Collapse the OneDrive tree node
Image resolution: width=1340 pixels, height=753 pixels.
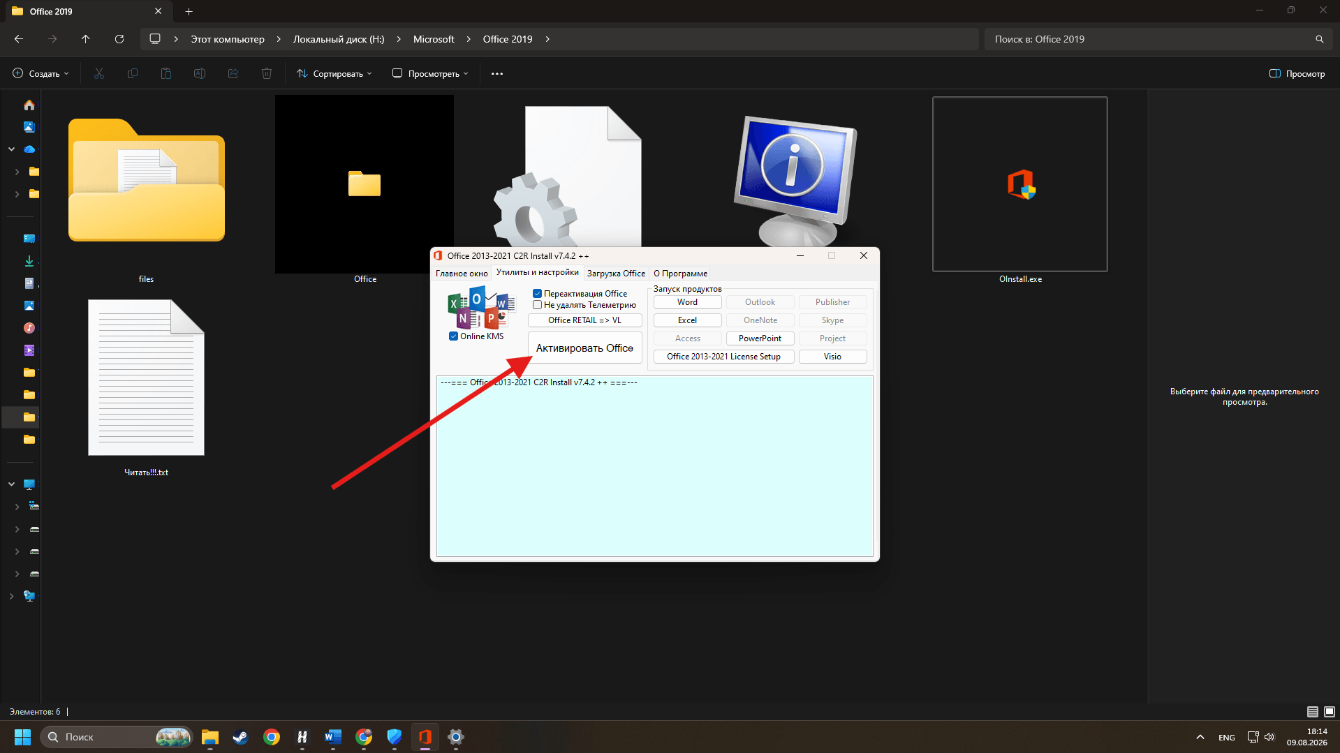coord(12,149)
